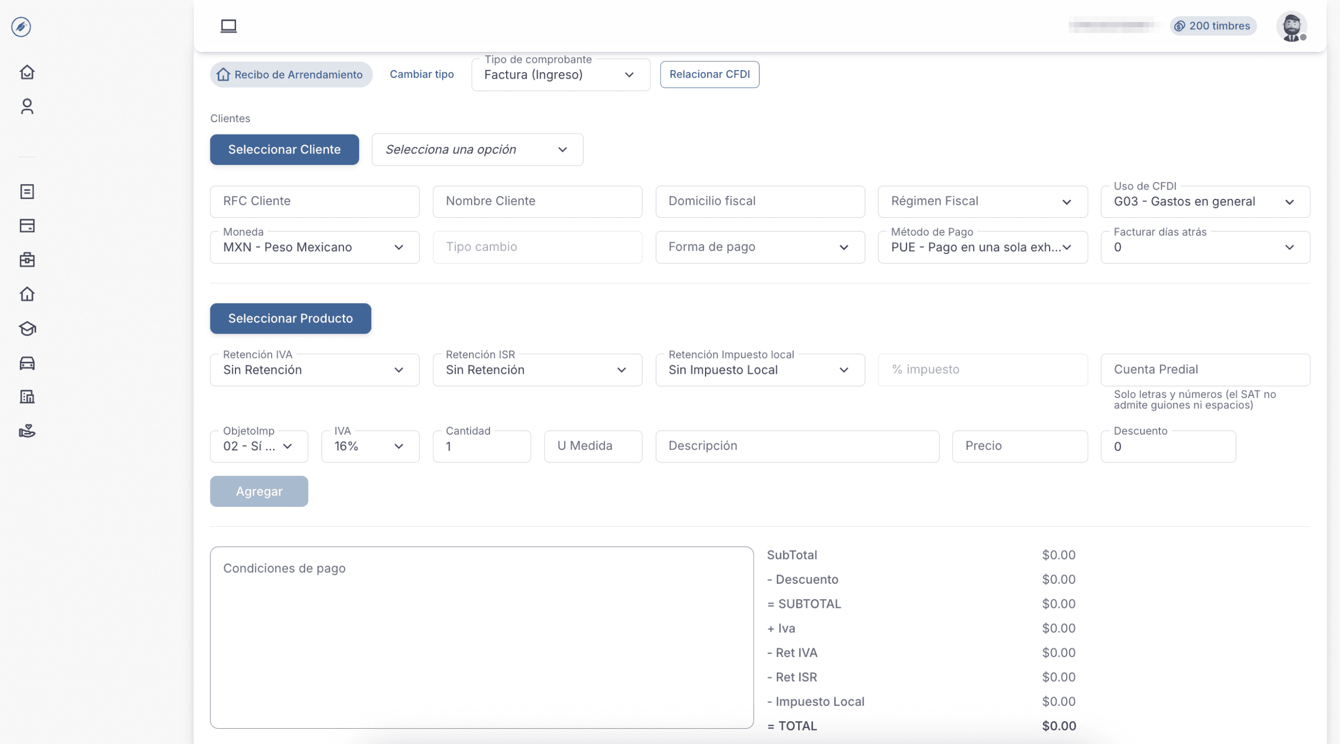Open the IVA 16% dropdown
Image resolution: width=1340 pixels, height=744 pixels.
[370, 446]
